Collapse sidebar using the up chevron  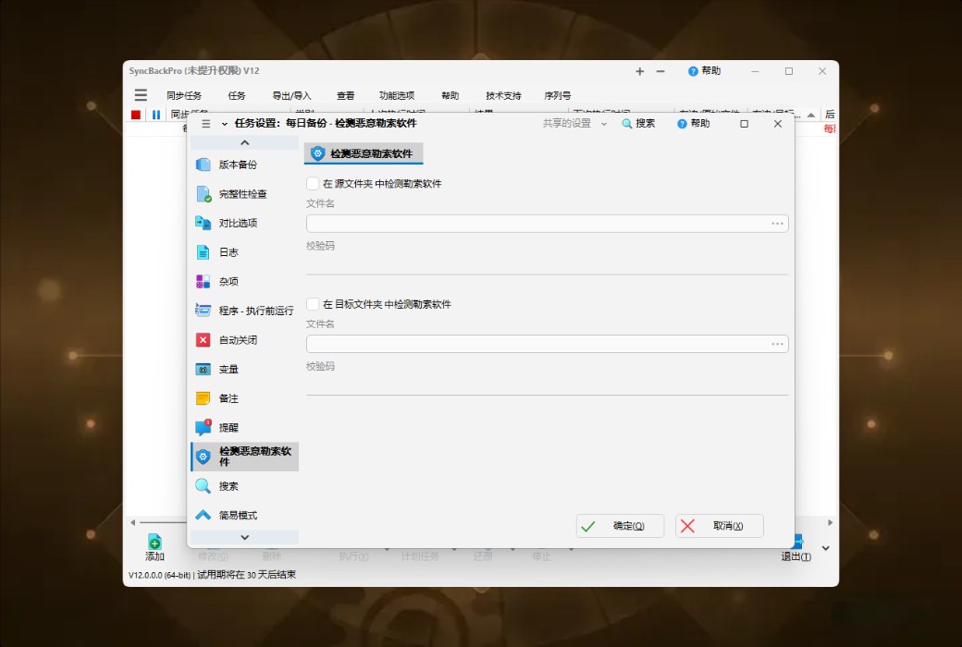click(x=244, y=141)
